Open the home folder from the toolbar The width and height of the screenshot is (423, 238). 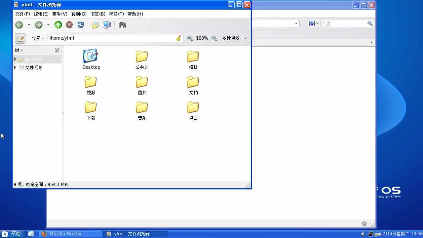(96, 25)
